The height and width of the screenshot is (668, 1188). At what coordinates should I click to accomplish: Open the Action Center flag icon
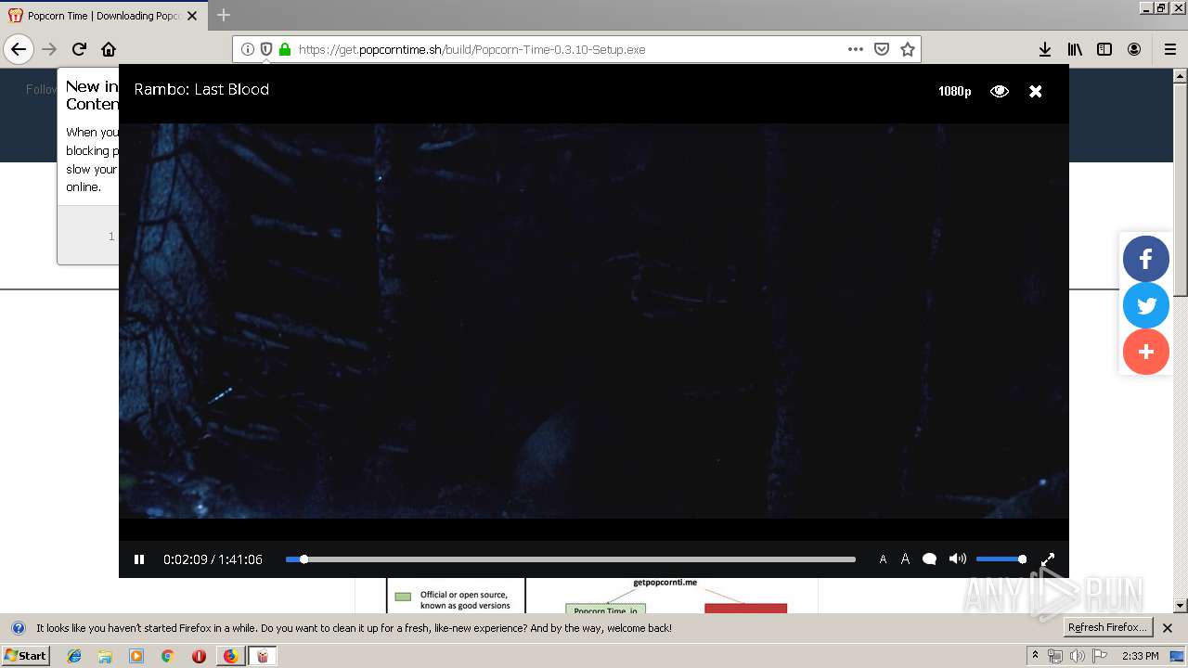1100,656
